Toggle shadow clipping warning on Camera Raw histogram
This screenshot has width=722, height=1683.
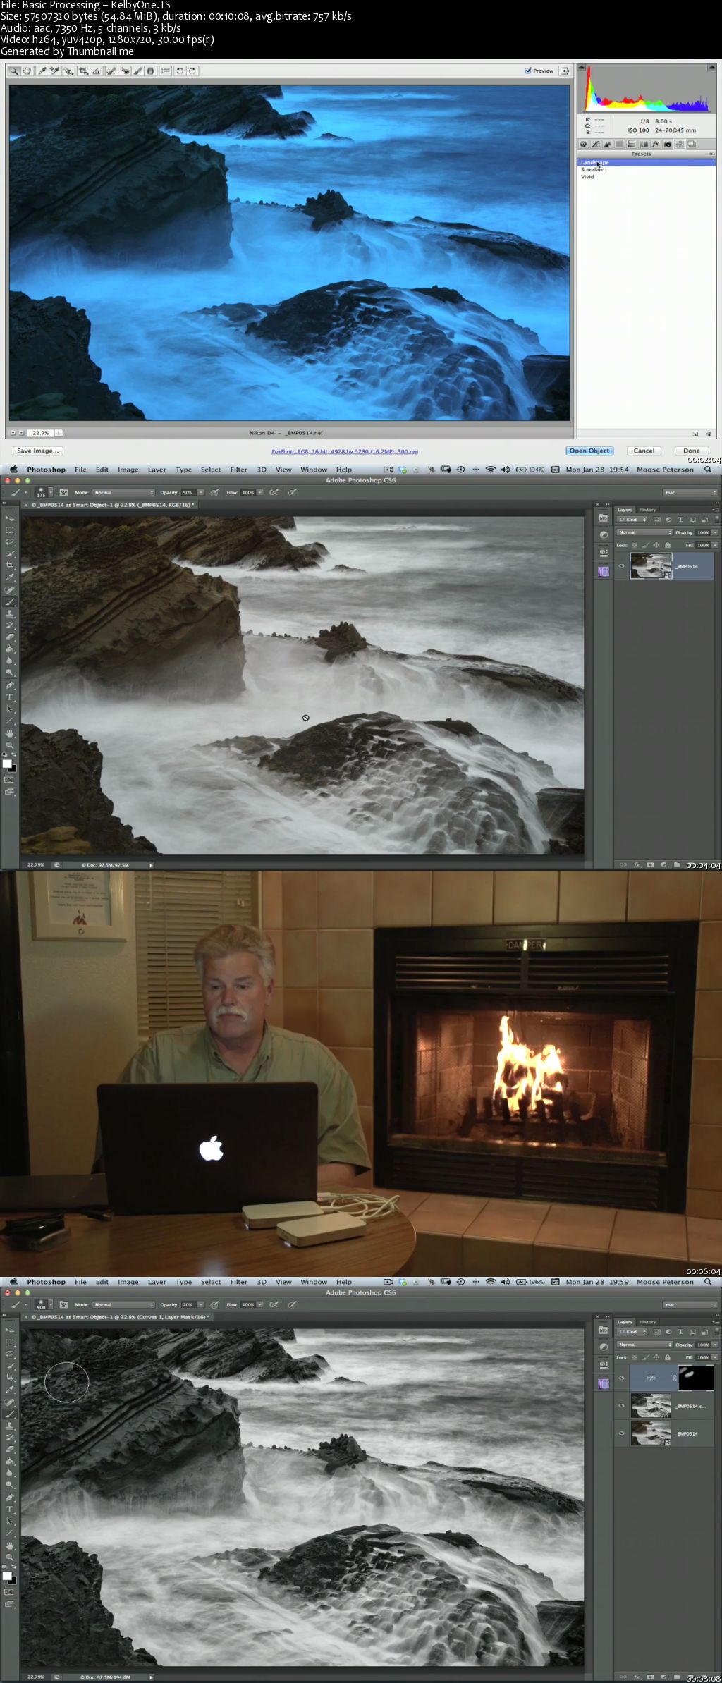coord(582,68)
